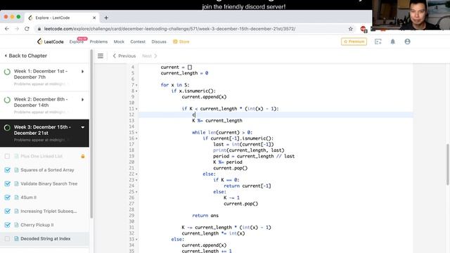Click the code editor vertical scrollbar
This screenshot has height=253, width=450.
coord(447,164)
